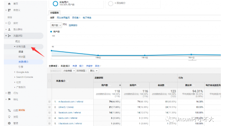
Task: Click the 自定义 customization grid icon
Action: 9,10
